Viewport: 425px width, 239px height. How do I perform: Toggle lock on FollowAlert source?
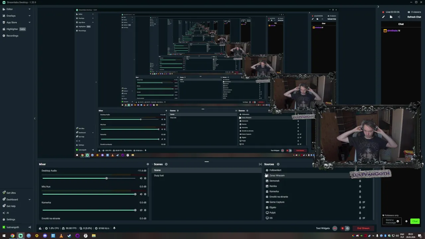coord(360,170)
